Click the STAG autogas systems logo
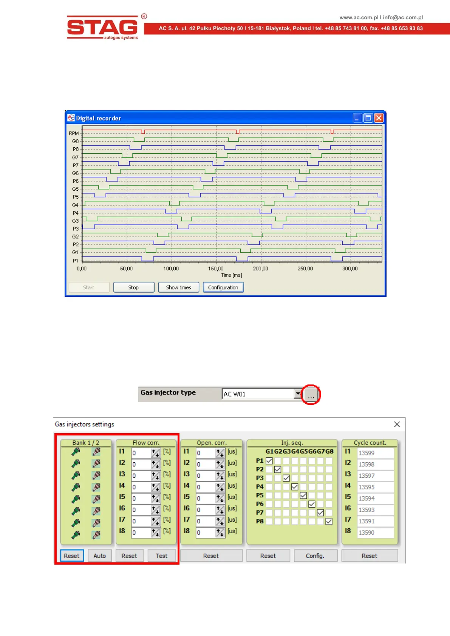This screenshot has height=636, width=450. tap(103, 27)
